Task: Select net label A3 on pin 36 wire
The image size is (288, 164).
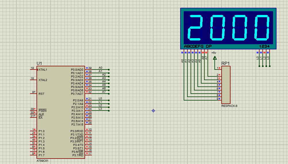Action: pyautogui.click(x=104, y=78)
